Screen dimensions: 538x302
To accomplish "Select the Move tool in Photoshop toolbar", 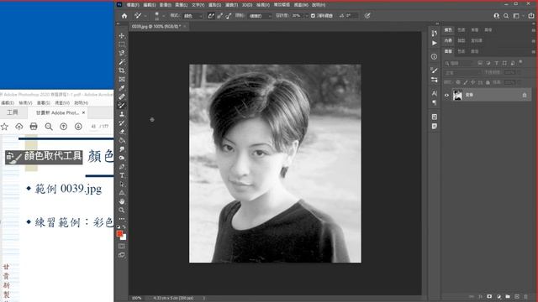I will coord(122,35).
